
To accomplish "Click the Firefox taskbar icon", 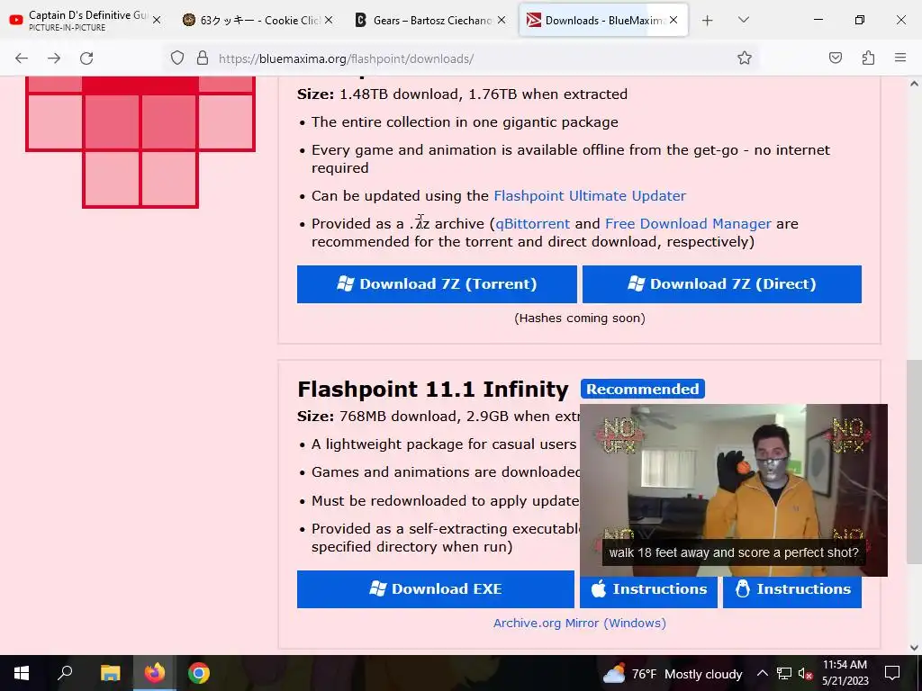I will 155,673.
